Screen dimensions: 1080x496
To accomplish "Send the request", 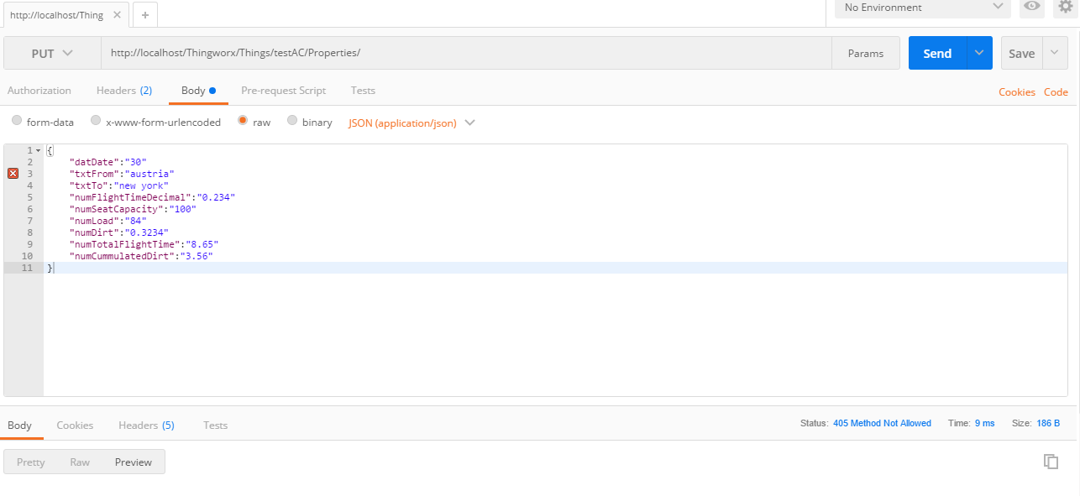I will point(937,53).
